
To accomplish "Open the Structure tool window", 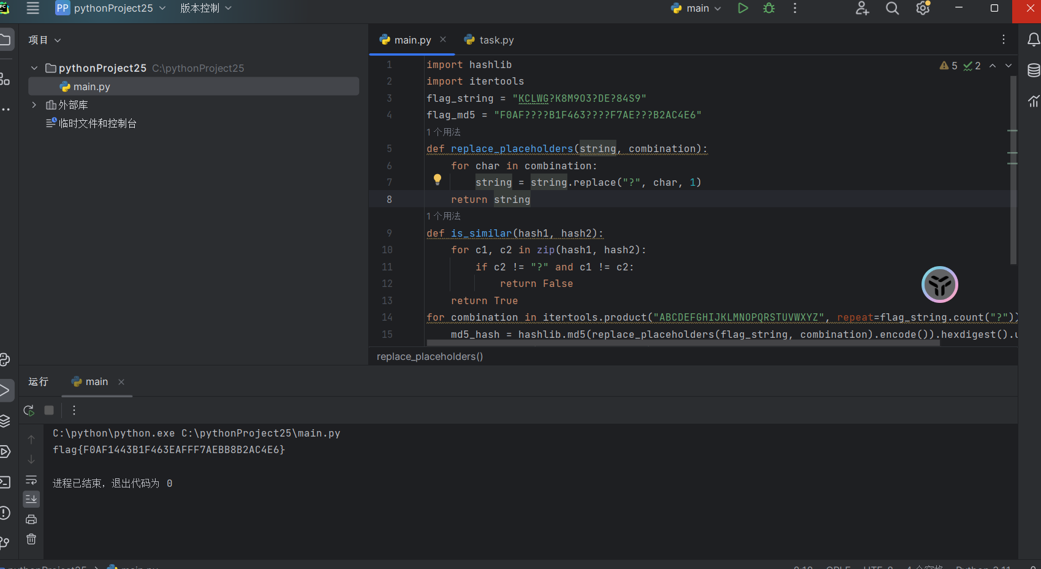I will tap(5, 78).
